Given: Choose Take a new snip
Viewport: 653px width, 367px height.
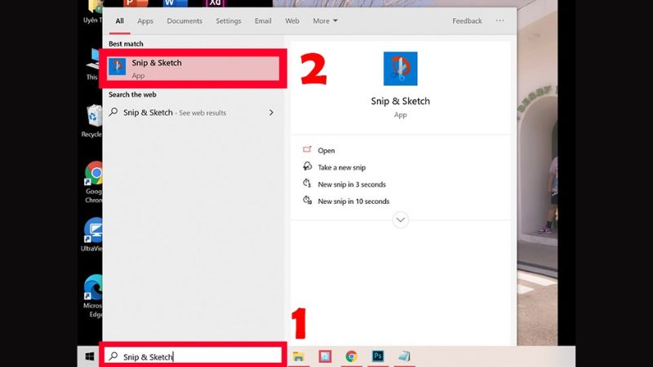Looking at the screenshot, I should pyautogui.click(x=341, y=167).
